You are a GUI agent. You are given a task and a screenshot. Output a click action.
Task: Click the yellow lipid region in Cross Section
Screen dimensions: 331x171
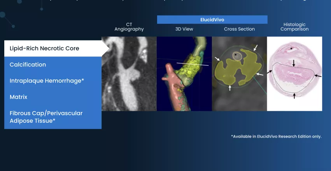228,72
